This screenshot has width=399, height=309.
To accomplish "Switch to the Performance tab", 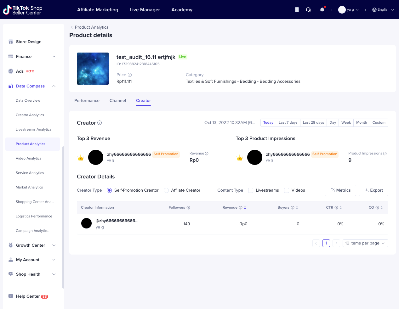I will tap(87, 101).
